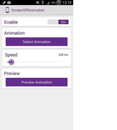
Task: Tap the muted sound status icon
Action: [x=38, y=3]
